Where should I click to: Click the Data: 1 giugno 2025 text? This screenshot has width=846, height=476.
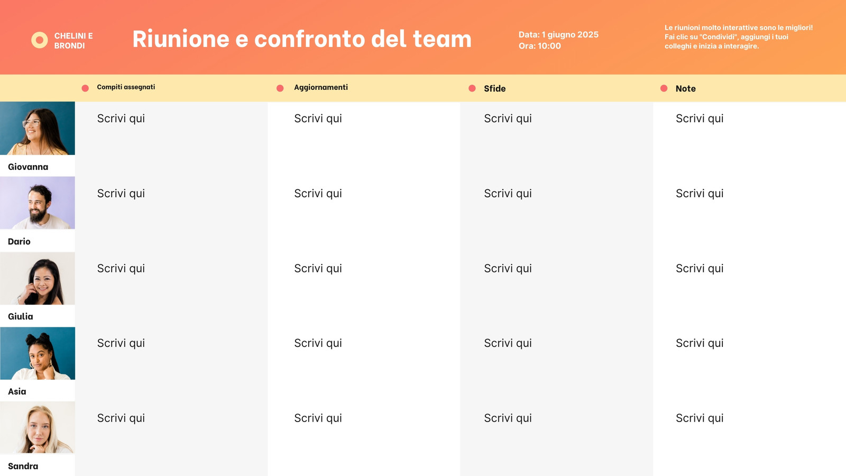[x=558, y=34]
